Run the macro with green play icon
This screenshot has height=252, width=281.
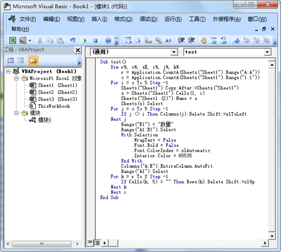pyautogui.click(x=85, y=41)
